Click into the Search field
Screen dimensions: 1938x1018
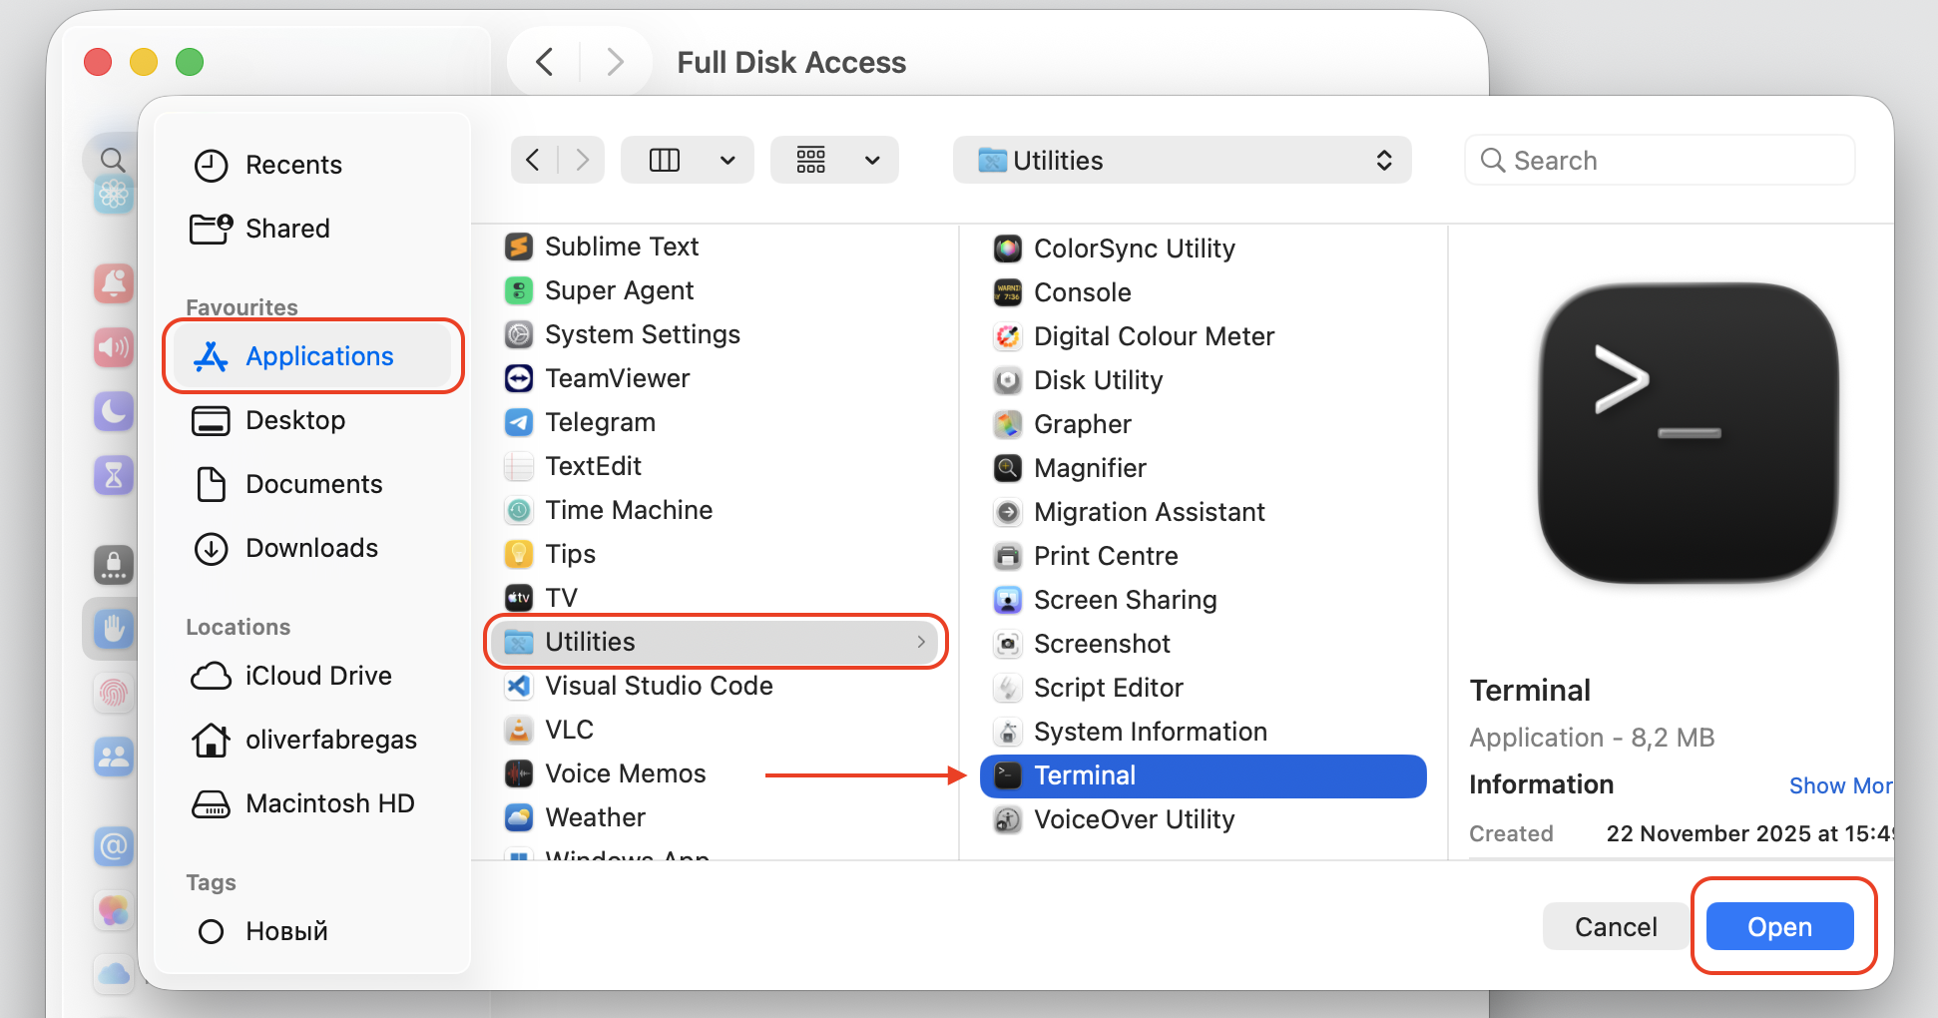(1660, 160)
